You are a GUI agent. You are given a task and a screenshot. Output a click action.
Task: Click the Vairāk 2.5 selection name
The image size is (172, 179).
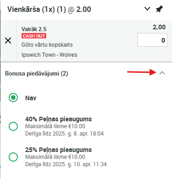pos(34,29)
